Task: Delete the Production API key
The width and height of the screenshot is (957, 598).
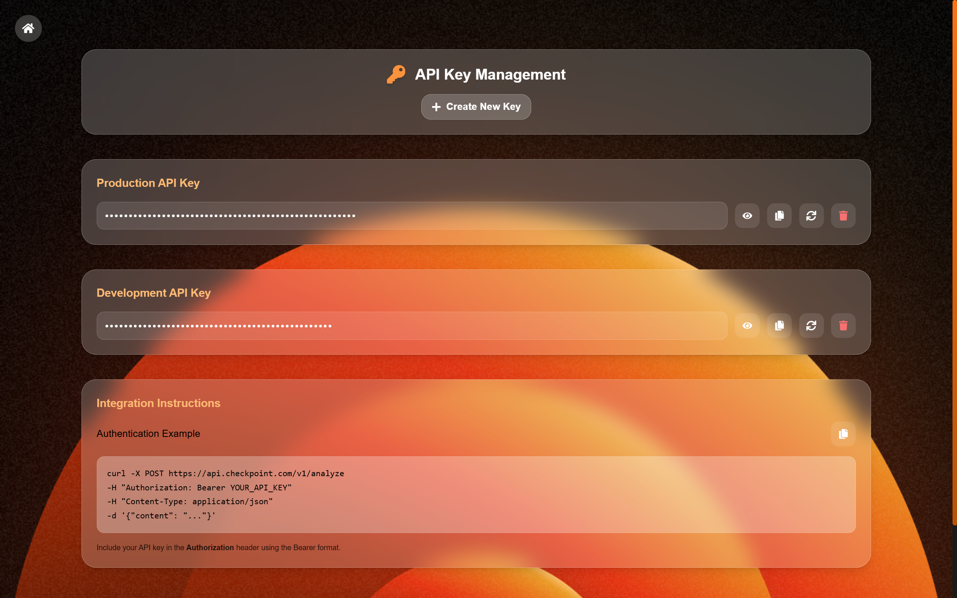Action: (843, 216)
